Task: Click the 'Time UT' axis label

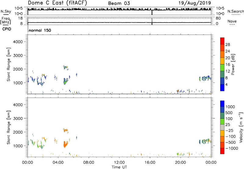Action: click(119, 167)
